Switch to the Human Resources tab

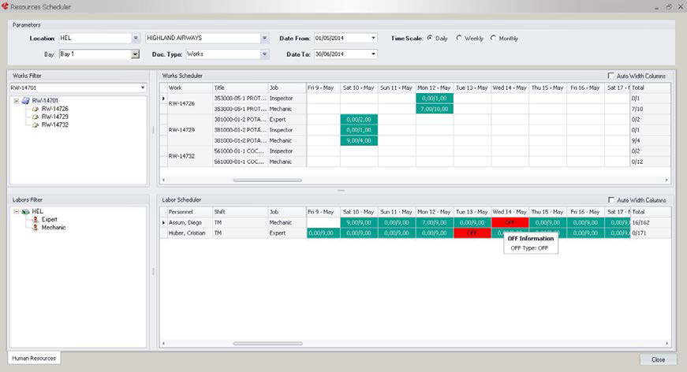[x=33, y=358]
